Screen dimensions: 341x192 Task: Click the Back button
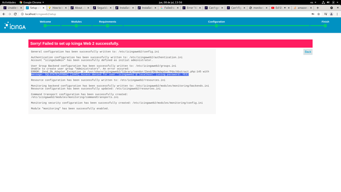[308, 52]
